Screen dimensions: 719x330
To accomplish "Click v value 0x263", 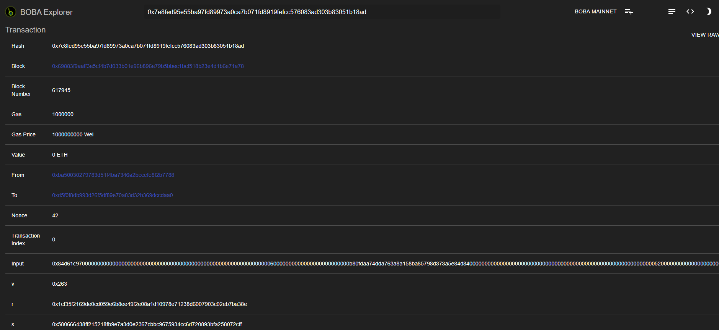I will pyautogui.click(x=59, y=284).
